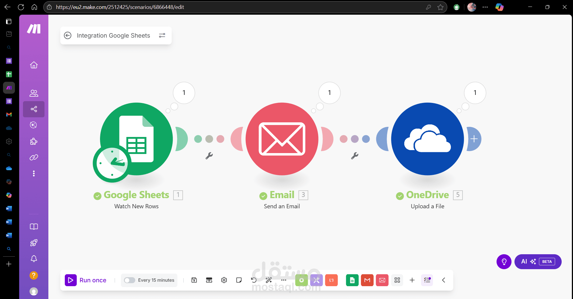
Task: Open the green Flow control gear tool
Action: [302, 280]
